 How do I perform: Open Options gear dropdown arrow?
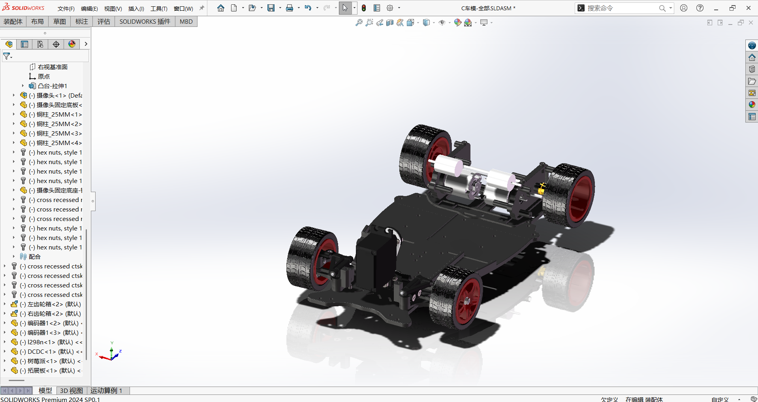click(399, 8)
